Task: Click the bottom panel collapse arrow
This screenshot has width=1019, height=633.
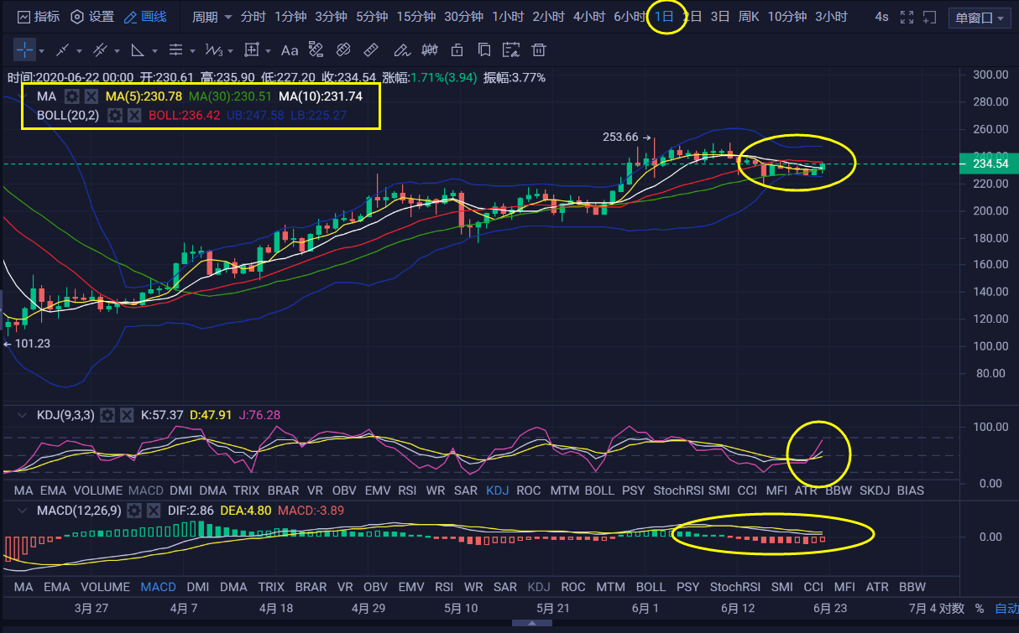Action: coord(530,625)
